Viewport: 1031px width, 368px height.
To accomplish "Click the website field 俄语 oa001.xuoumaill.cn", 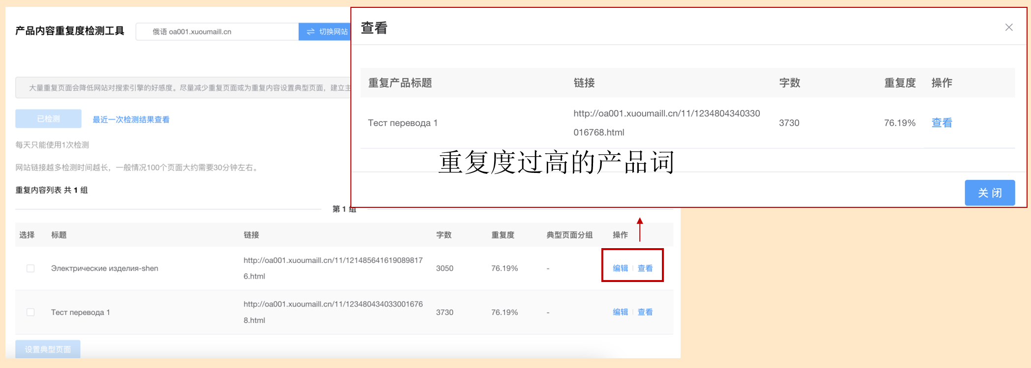I will [217, 31].
